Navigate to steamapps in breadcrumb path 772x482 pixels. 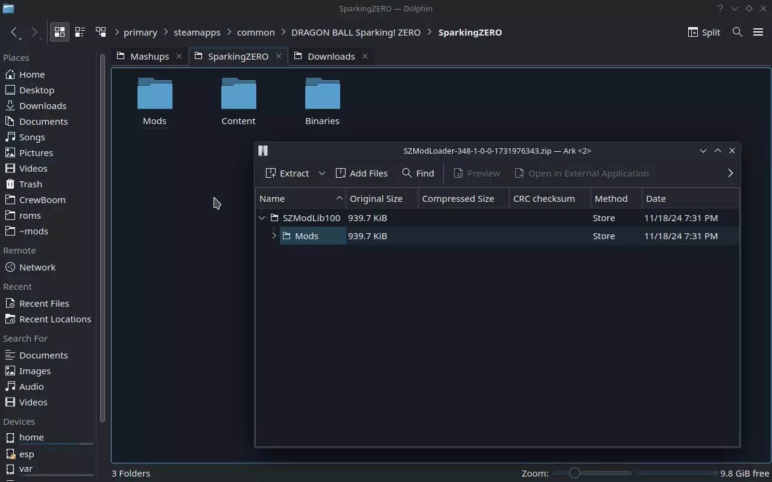pos(197,32)
